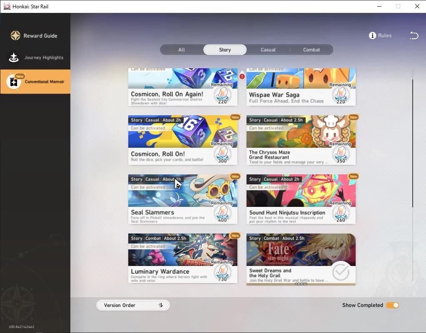Switch to the Casual tab
The height and width of the screenshot is (333, 426).
pos(268,50)
